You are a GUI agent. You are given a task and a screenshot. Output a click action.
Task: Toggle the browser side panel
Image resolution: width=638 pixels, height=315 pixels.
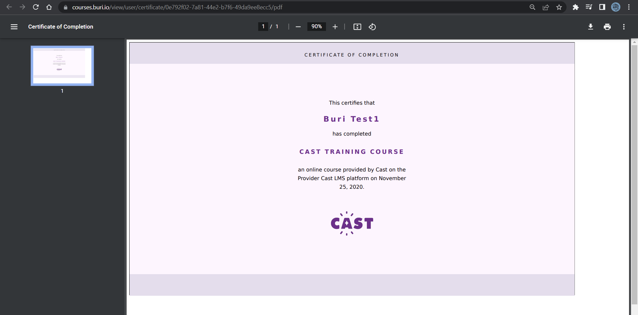coord(602,7)
